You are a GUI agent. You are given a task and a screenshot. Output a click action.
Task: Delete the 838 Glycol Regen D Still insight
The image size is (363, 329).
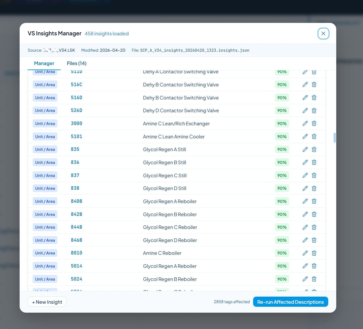314,188
